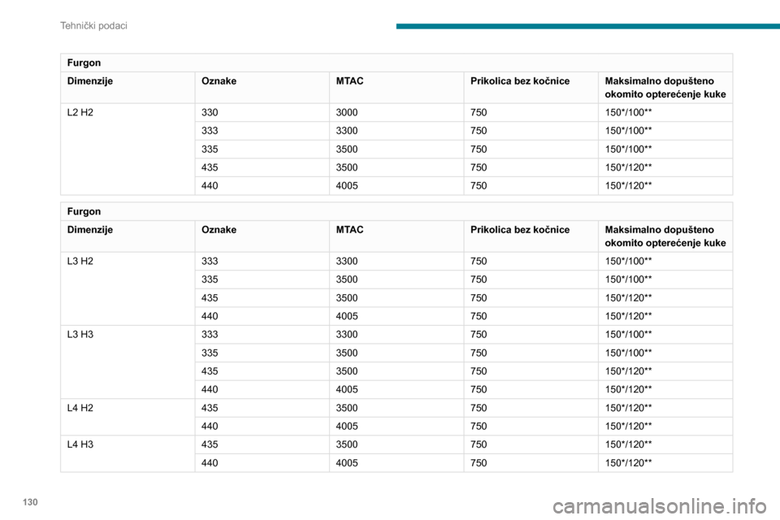
Task: Click 'Maksimalno dopušteno' header in second table
Action: pyautogui.click(x=659, y=230)
